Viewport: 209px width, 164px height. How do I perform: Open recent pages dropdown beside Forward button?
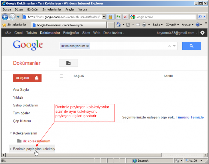click(18, 17)
